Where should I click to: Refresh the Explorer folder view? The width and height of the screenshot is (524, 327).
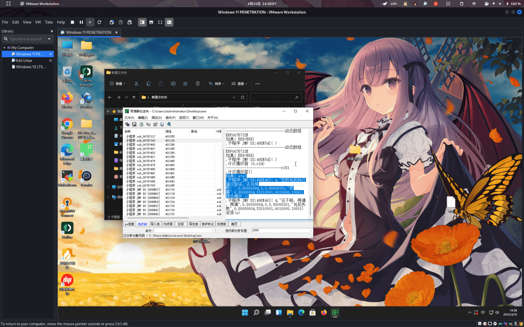[242, 98]
